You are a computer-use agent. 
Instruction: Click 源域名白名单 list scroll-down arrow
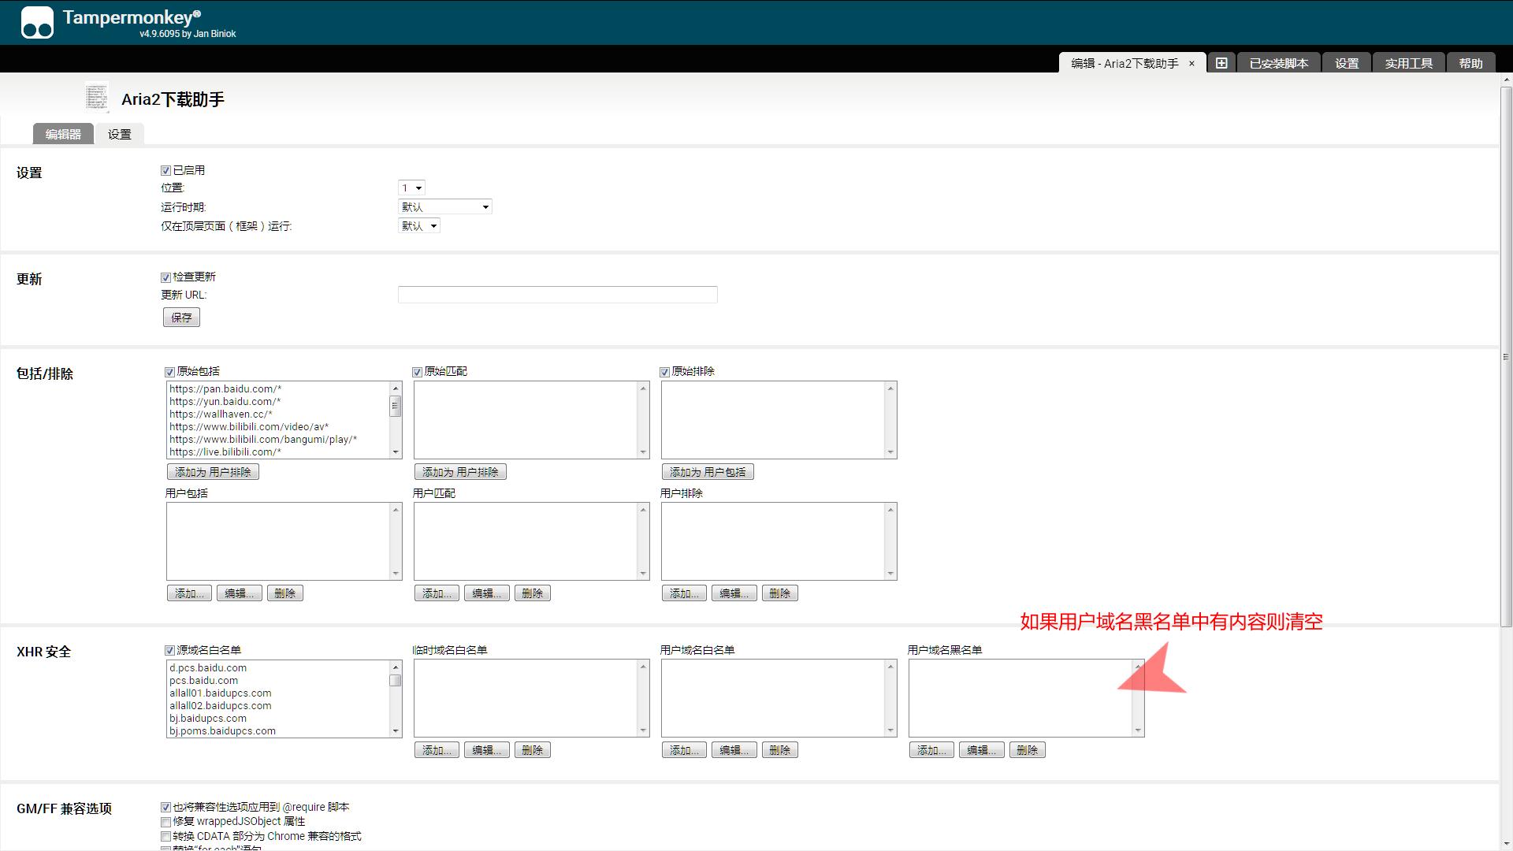396,731
